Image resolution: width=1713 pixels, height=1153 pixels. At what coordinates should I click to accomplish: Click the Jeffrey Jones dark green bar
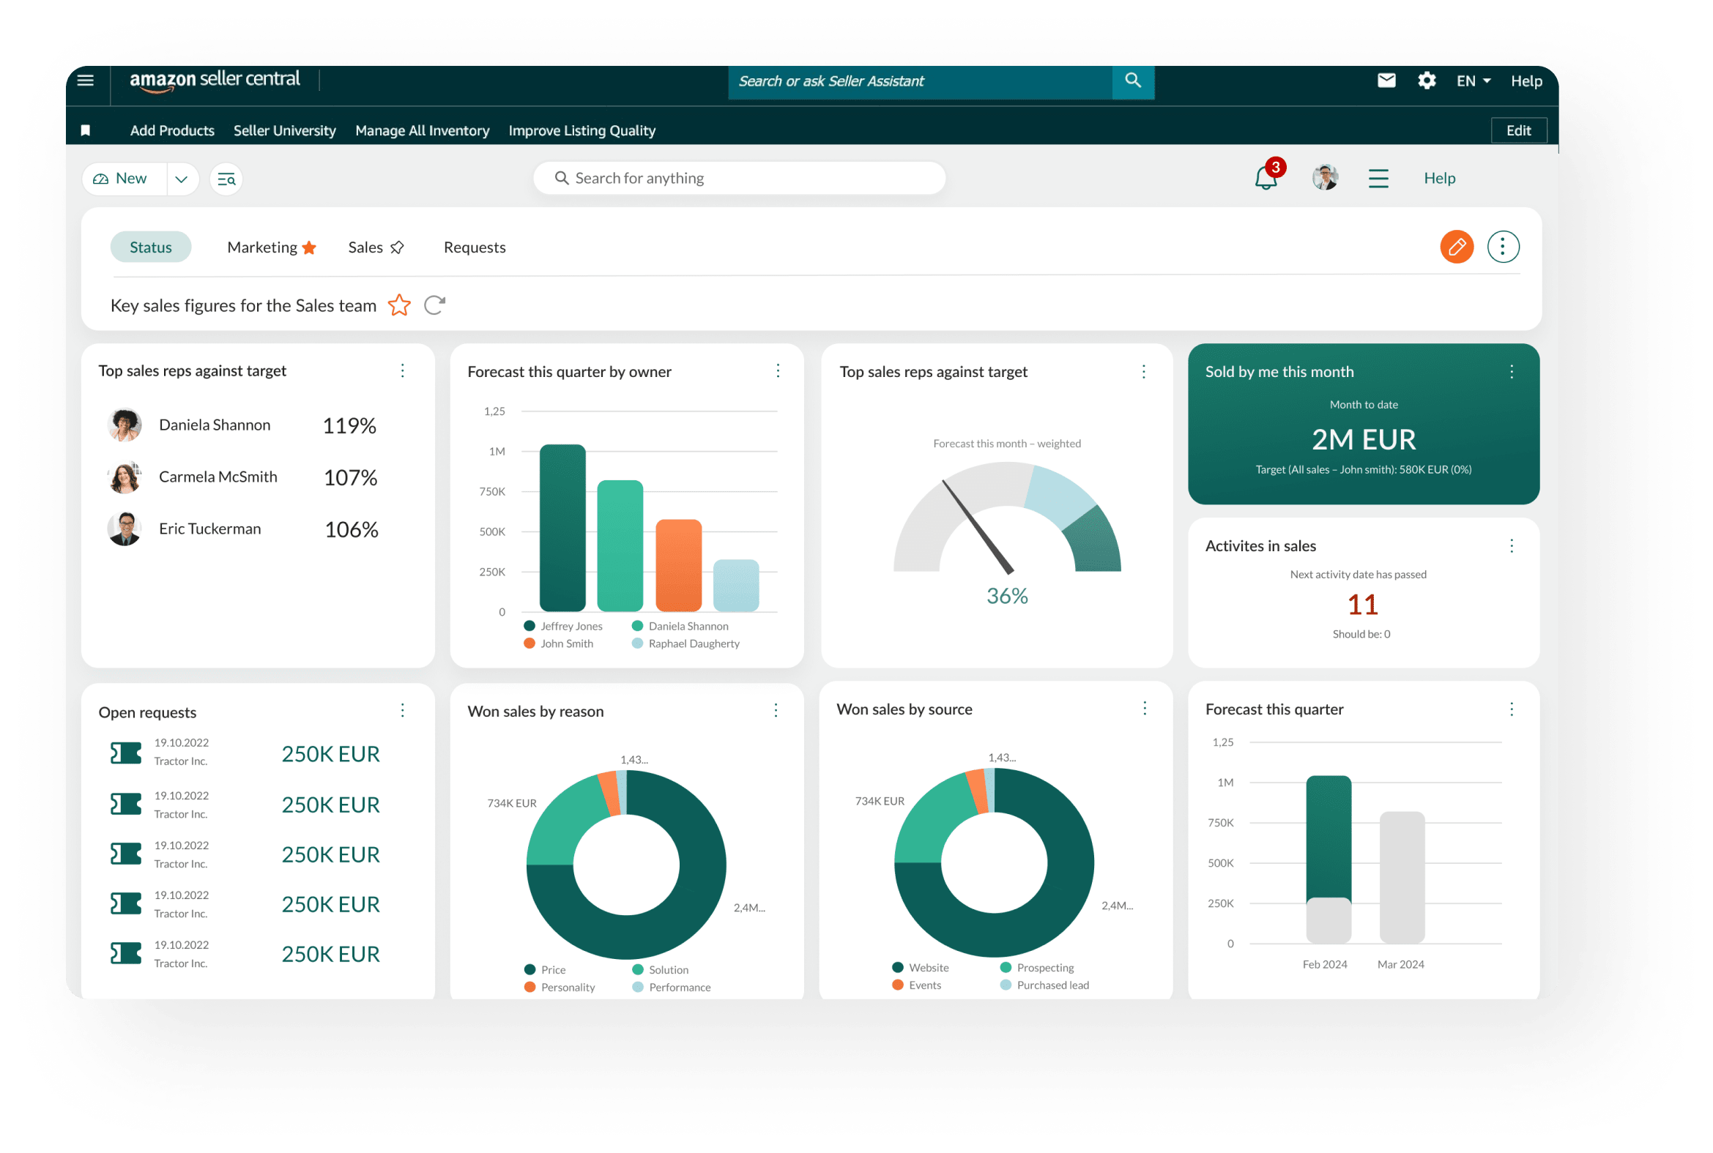562,528
